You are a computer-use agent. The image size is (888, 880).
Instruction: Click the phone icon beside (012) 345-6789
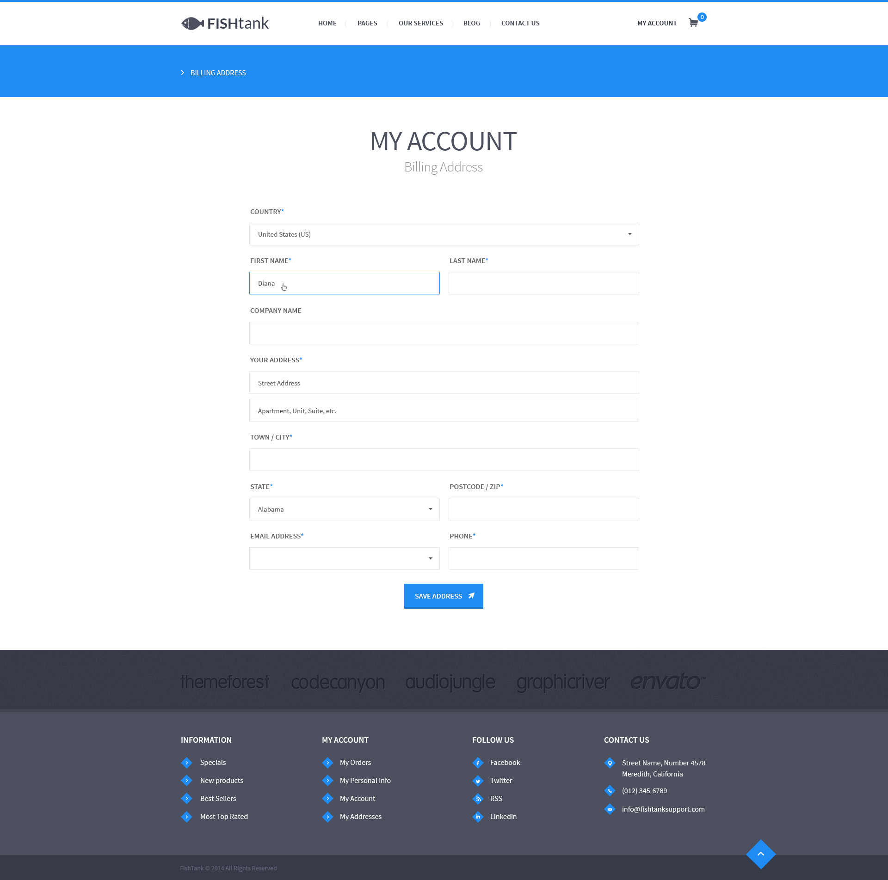click(610, 791)
